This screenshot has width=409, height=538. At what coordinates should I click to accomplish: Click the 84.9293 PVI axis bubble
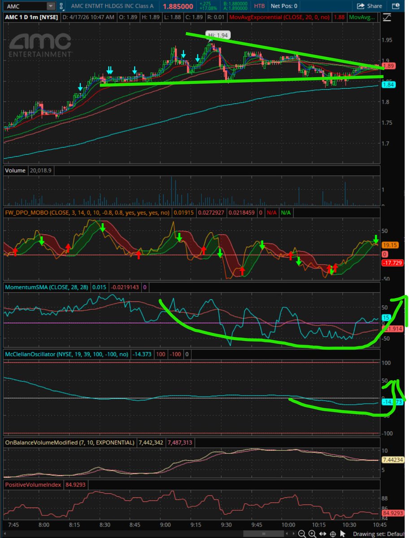pos(393,513)
